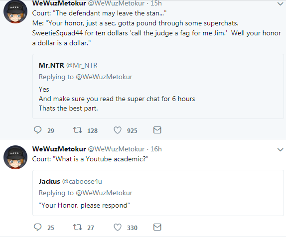The width and height of the screenshot is (286, 237).
Task: Visit @Mr_NTR profile handle
Action: tap(82, 65)
